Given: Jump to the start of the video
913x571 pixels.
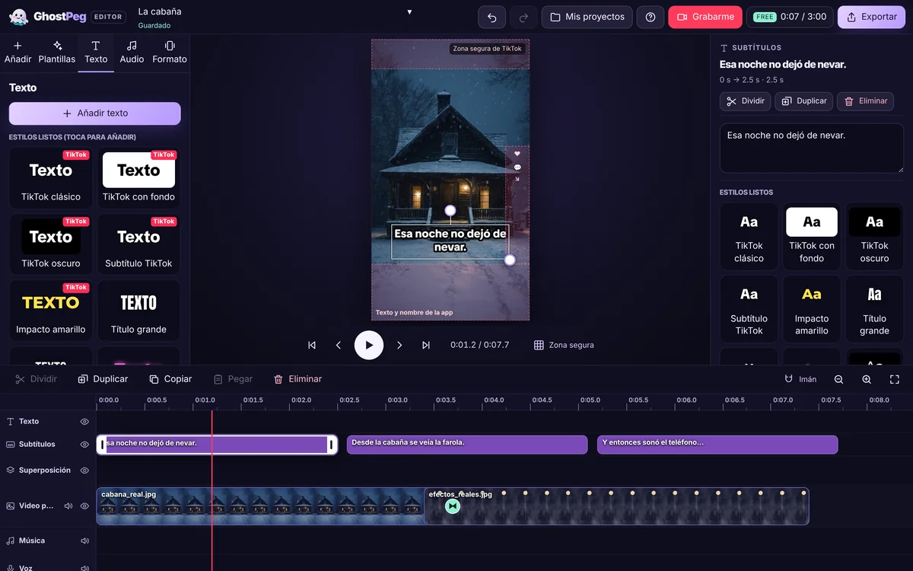Looking at the screenshot, I should pos(312,345).
